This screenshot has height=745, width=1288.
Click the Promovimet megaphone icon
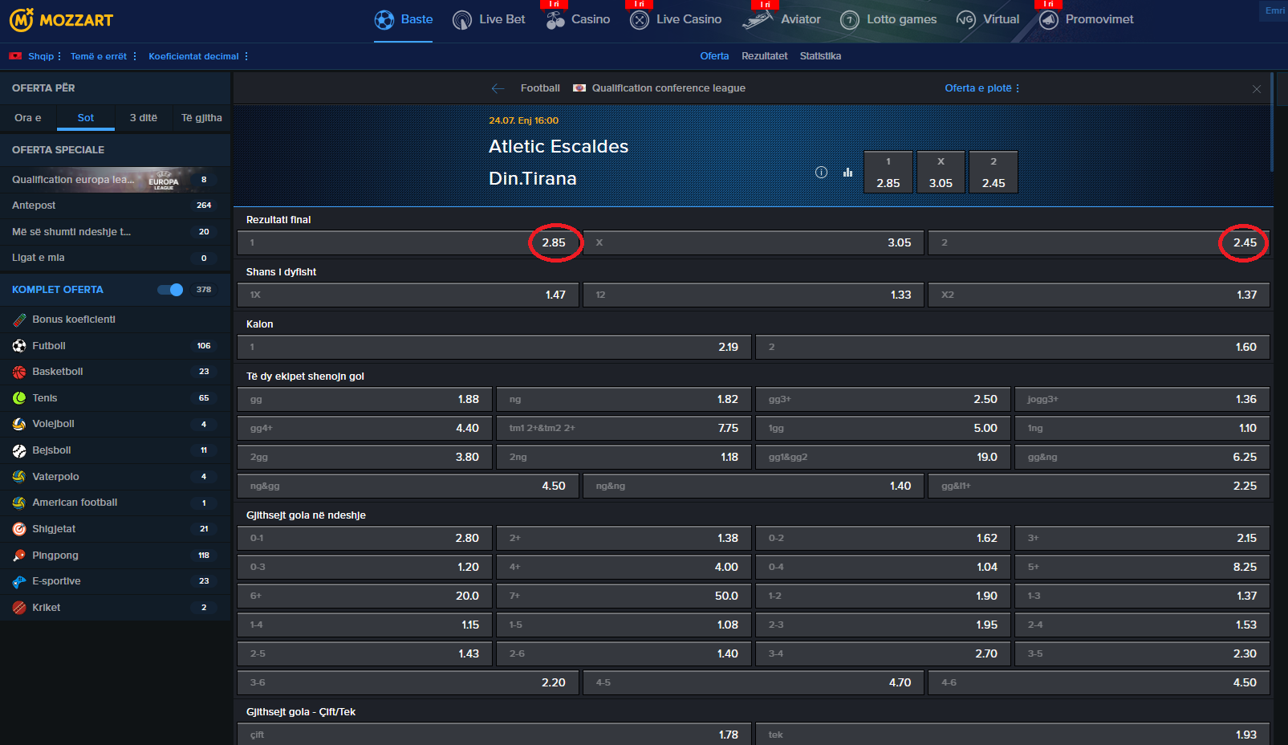click(x=1049, y=20)
